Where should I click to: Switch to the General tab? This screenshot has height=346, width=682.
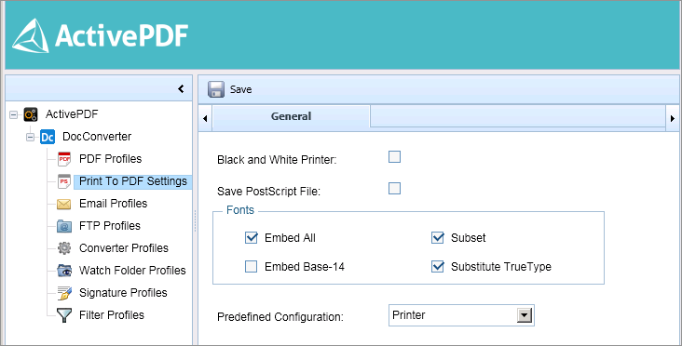pyautogui.click(x=291, y=116)
